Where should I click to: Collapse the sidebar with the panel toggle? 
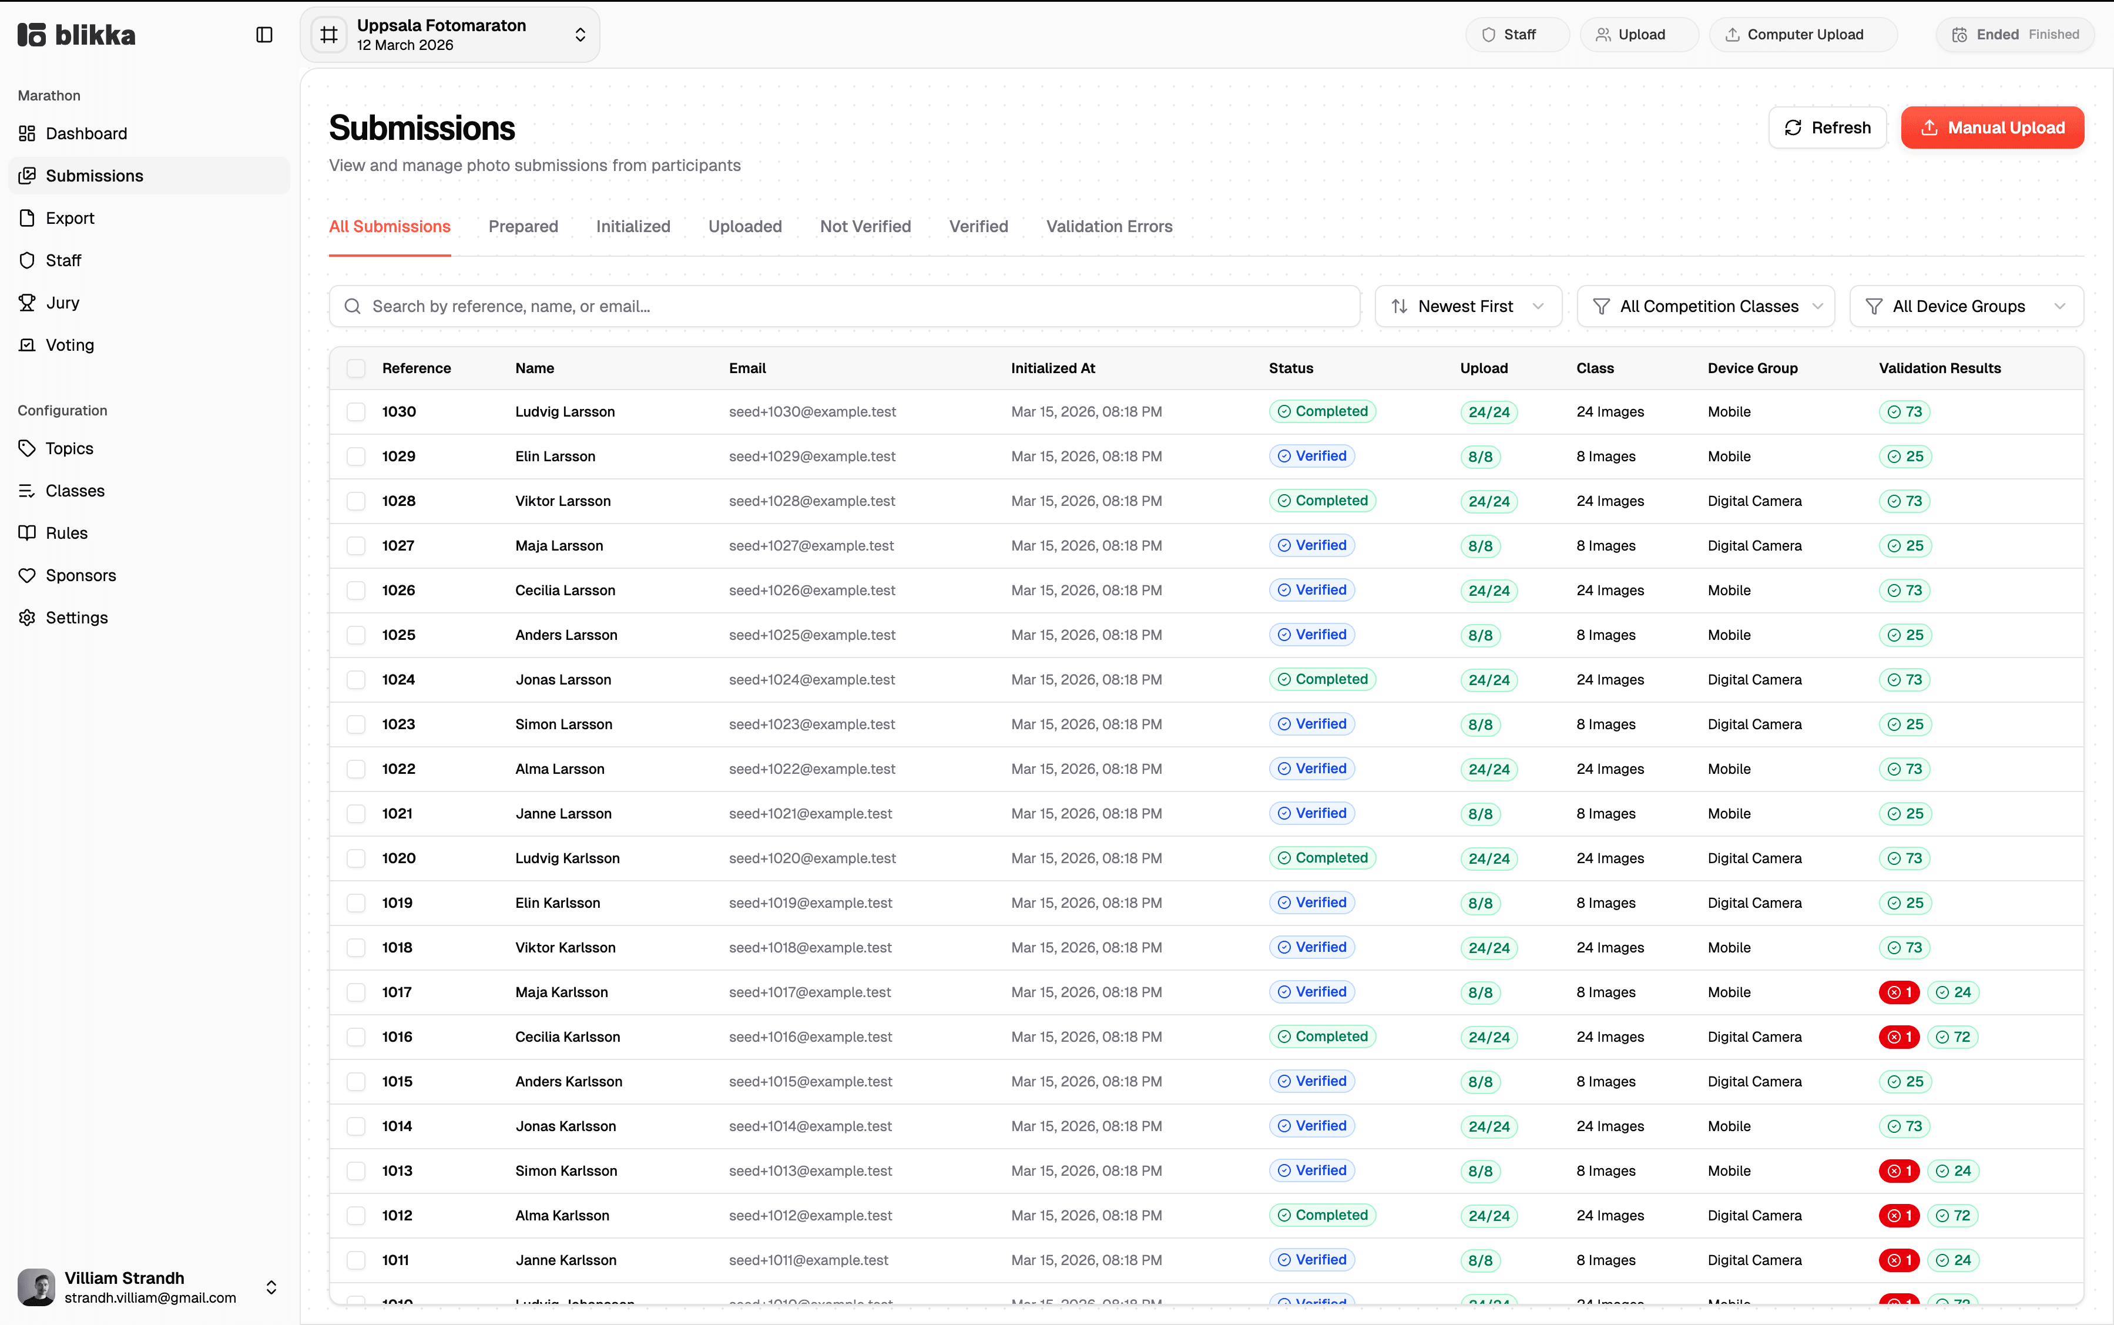tap(264, 35)
